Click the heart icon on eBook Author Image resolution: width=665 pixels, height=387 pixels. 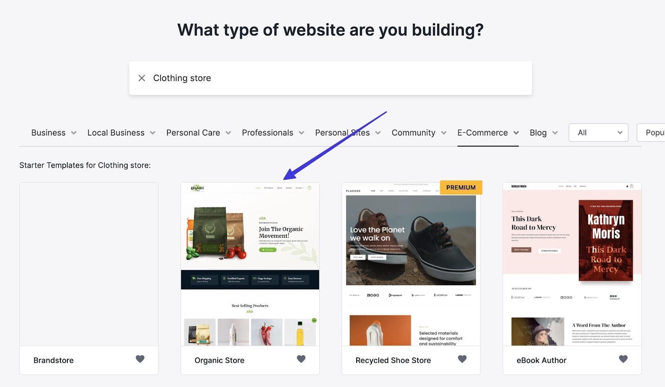[623, 359]
